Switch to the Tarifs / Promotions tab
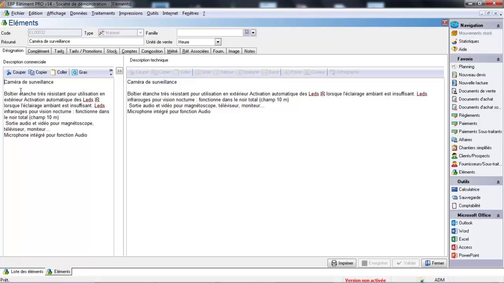Image resolution: width=504 pixels, height=283 pixels. [x=85, y=51]
